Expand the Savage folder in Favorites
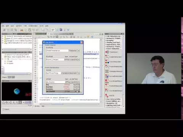 [3, 41]
